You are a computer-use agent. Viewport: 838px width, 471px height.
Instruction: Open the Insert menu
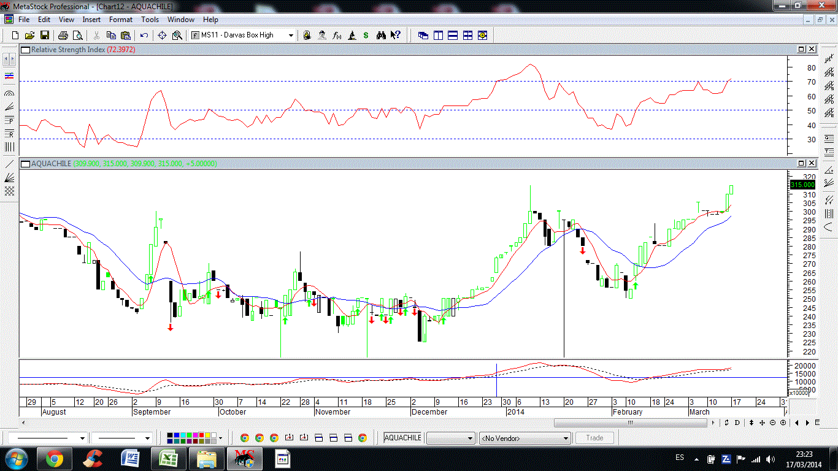(91, 20)
